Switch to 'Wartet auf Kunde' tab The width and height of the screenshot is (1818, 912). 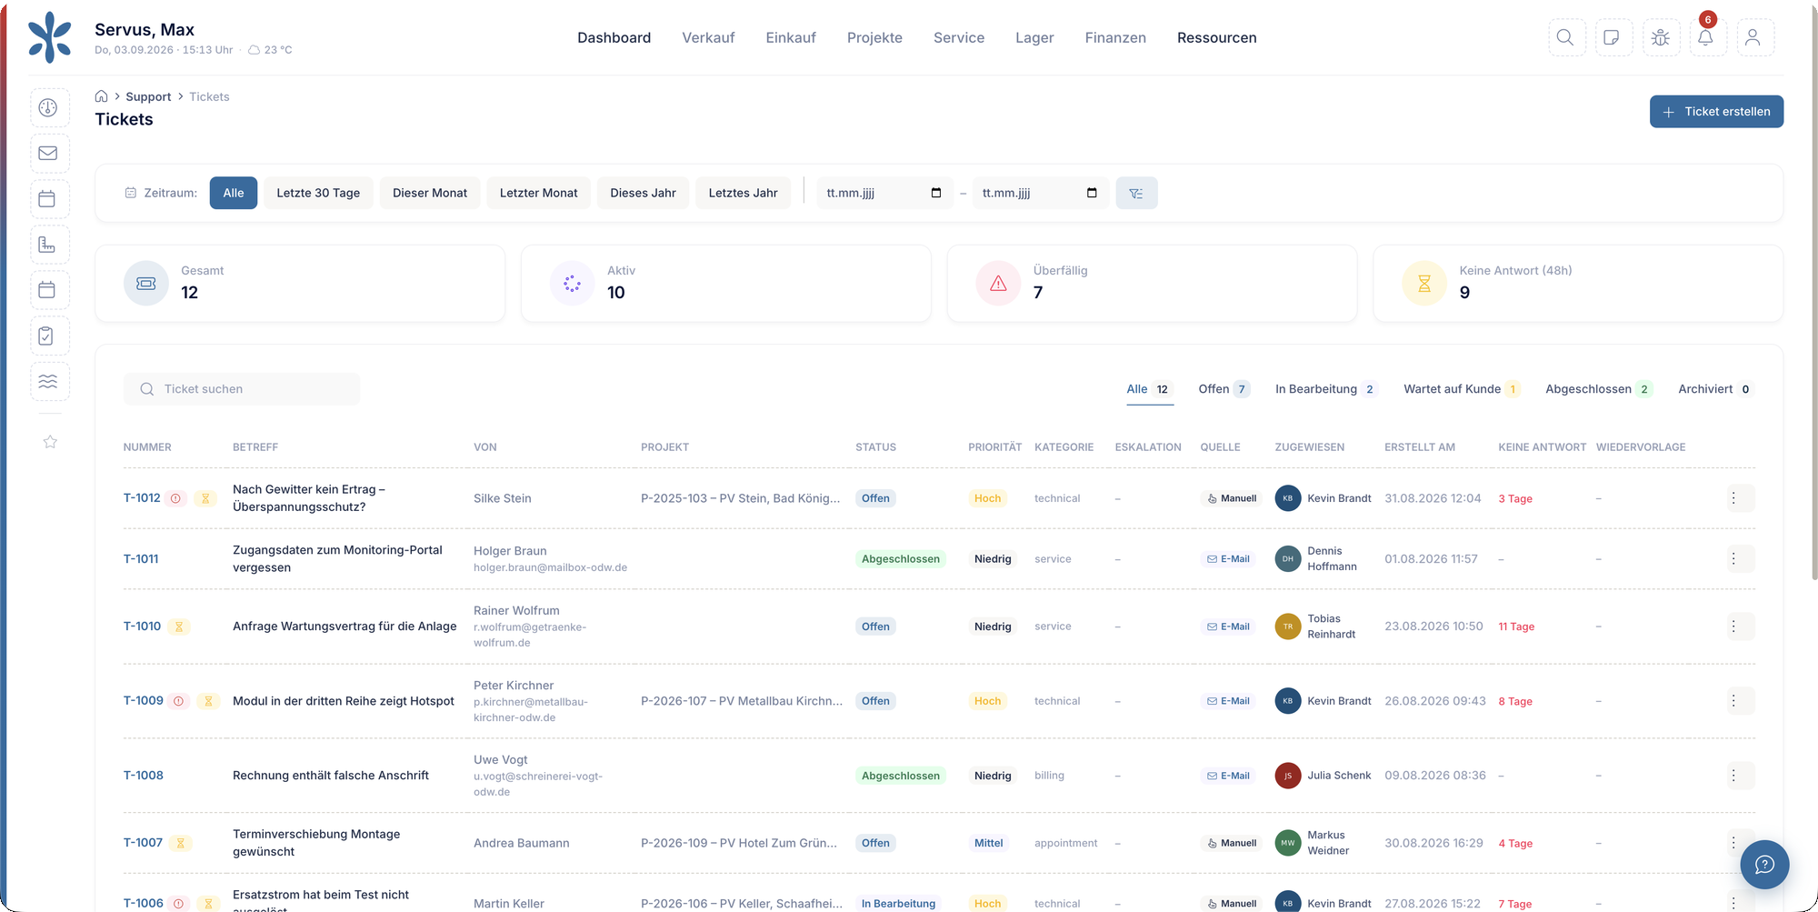pos(1462,389)
